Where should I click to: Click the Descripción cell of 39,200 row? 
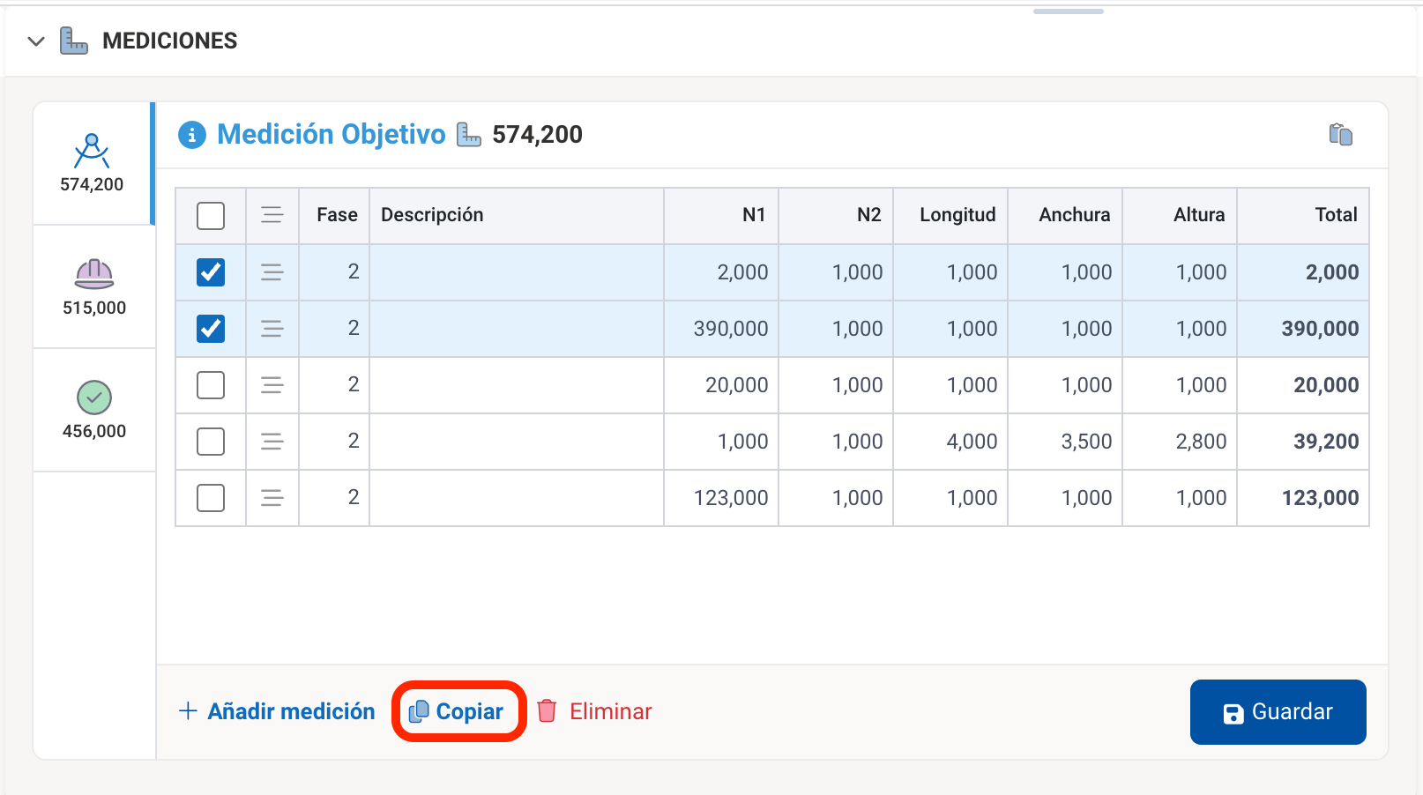pyautogui.click(x=516, y=442)
